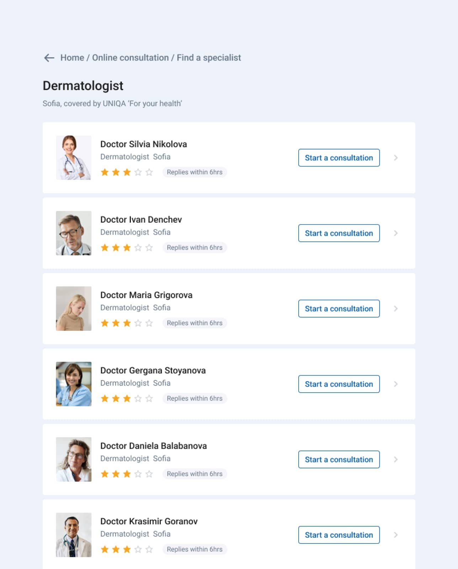This screenshot has height=569, width=458.
Task: Click the first star for Krasimir Goranov
Action: point(105,549)
